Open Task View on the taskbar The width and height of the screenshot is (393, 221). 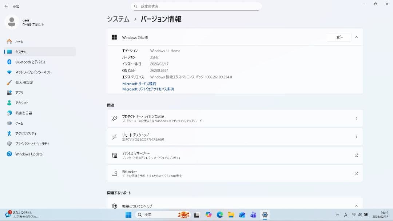[197, 215]
